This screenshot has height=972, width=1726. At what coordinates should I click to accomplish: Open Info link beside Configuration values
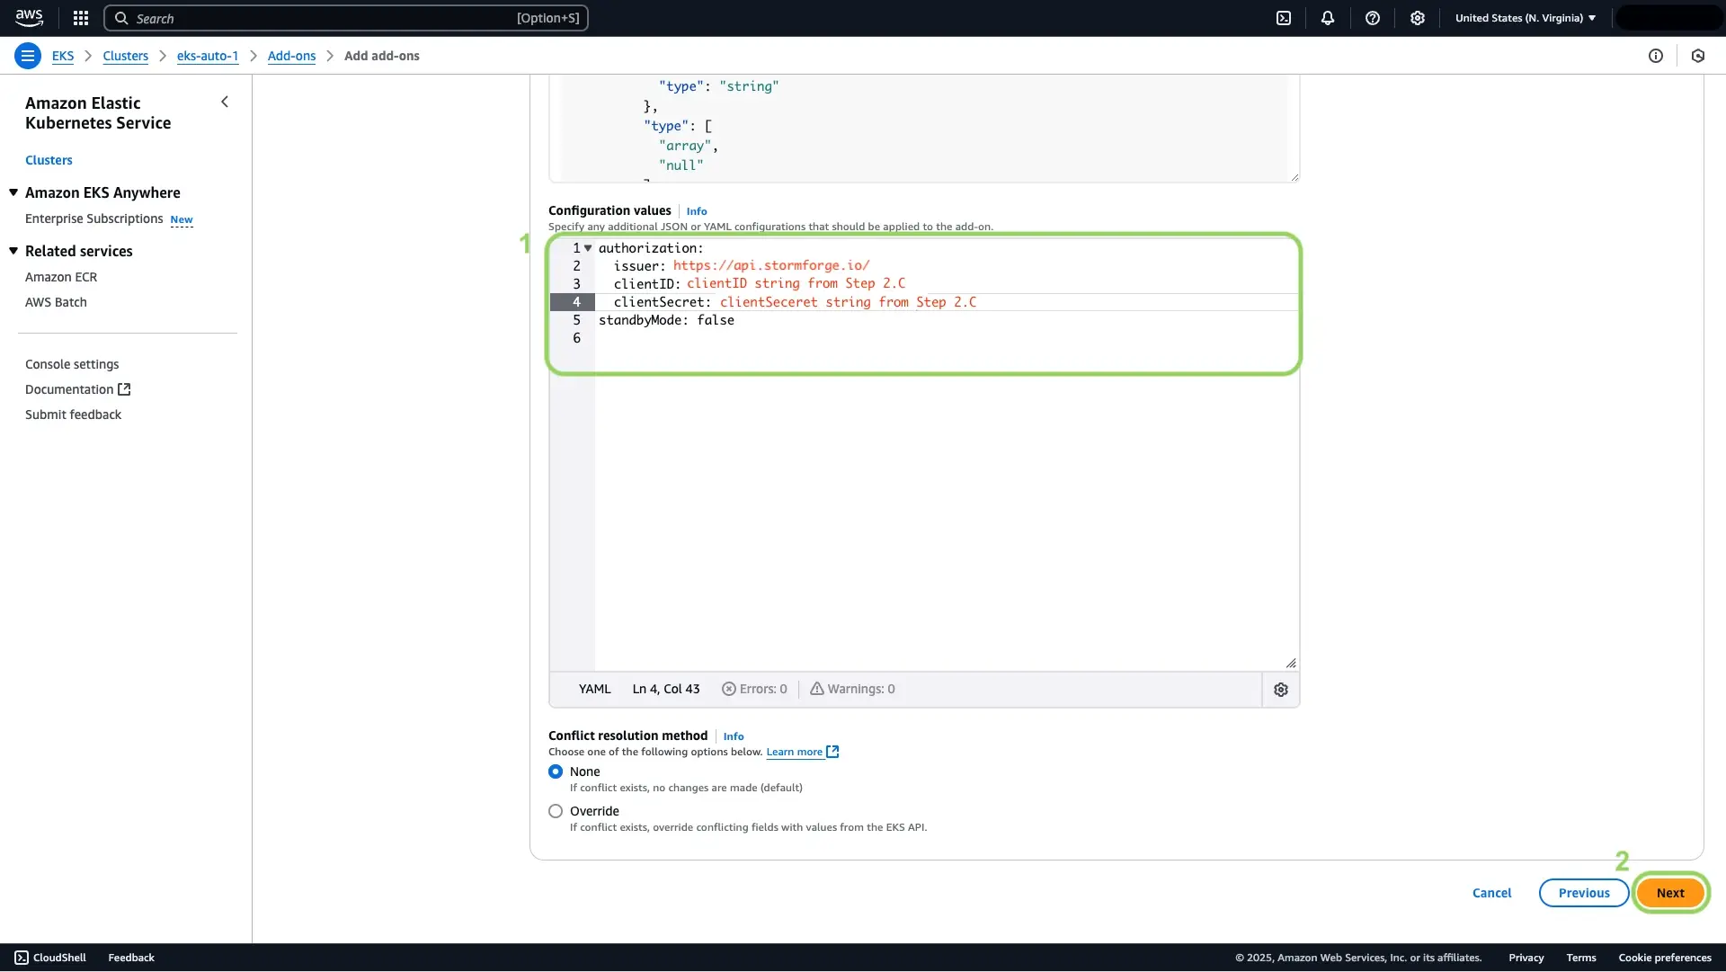coord(697,211)
